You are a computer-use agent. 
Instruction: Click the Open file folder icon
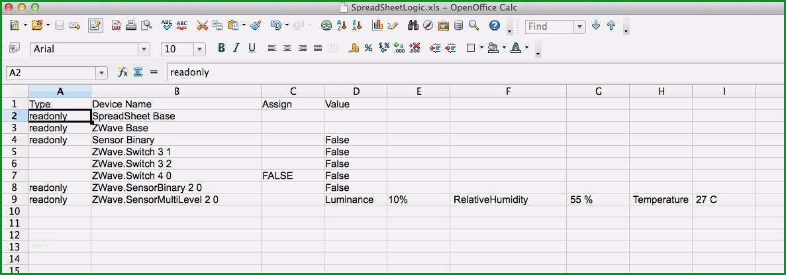[x=37, y=25]
